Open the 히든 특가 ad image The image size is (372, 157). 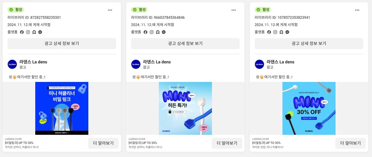pos(185,108)
